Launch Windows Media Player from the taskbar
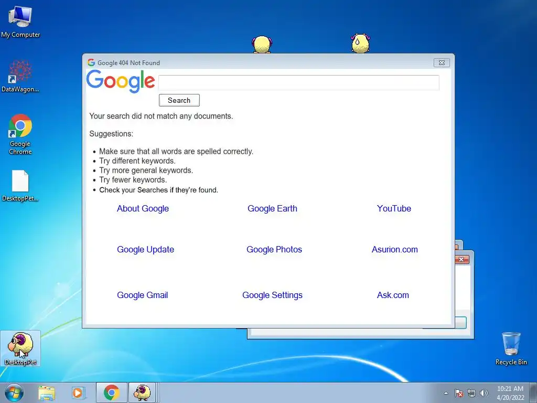Viewport: 537px width, 403px height. pyautogui.click(x=78, y=393)
